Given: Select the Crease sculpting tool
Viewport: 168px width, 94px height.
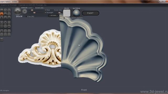Looking at the screenshot, I should 2,10.
